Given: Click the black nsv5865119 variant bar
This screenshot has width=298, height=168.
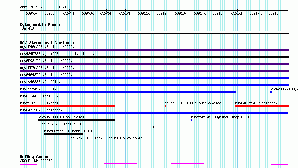Looking at the screenshot, I should pos(63,134).
